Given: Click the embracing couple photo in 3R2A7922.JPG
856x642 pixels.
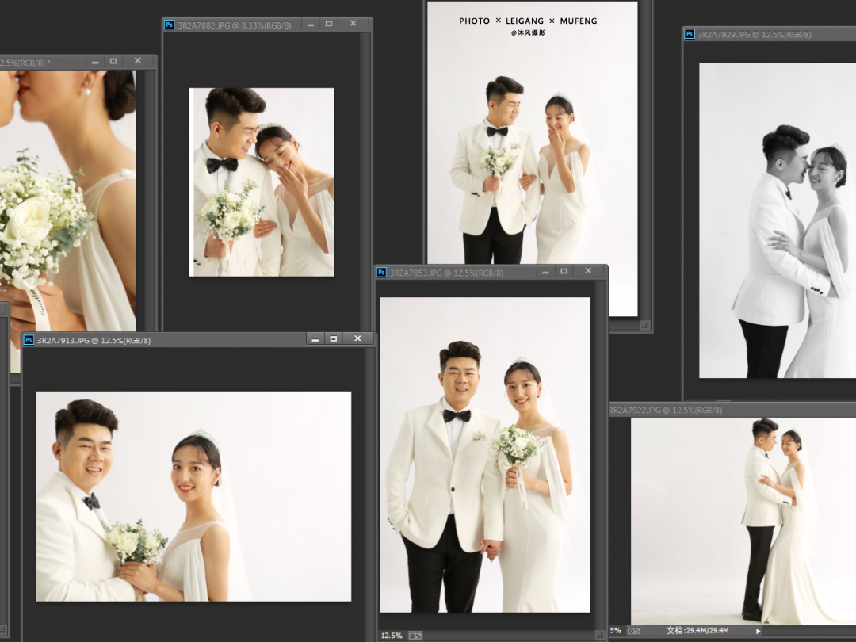Looking at the screenshot, I should [x=743, y=521].
